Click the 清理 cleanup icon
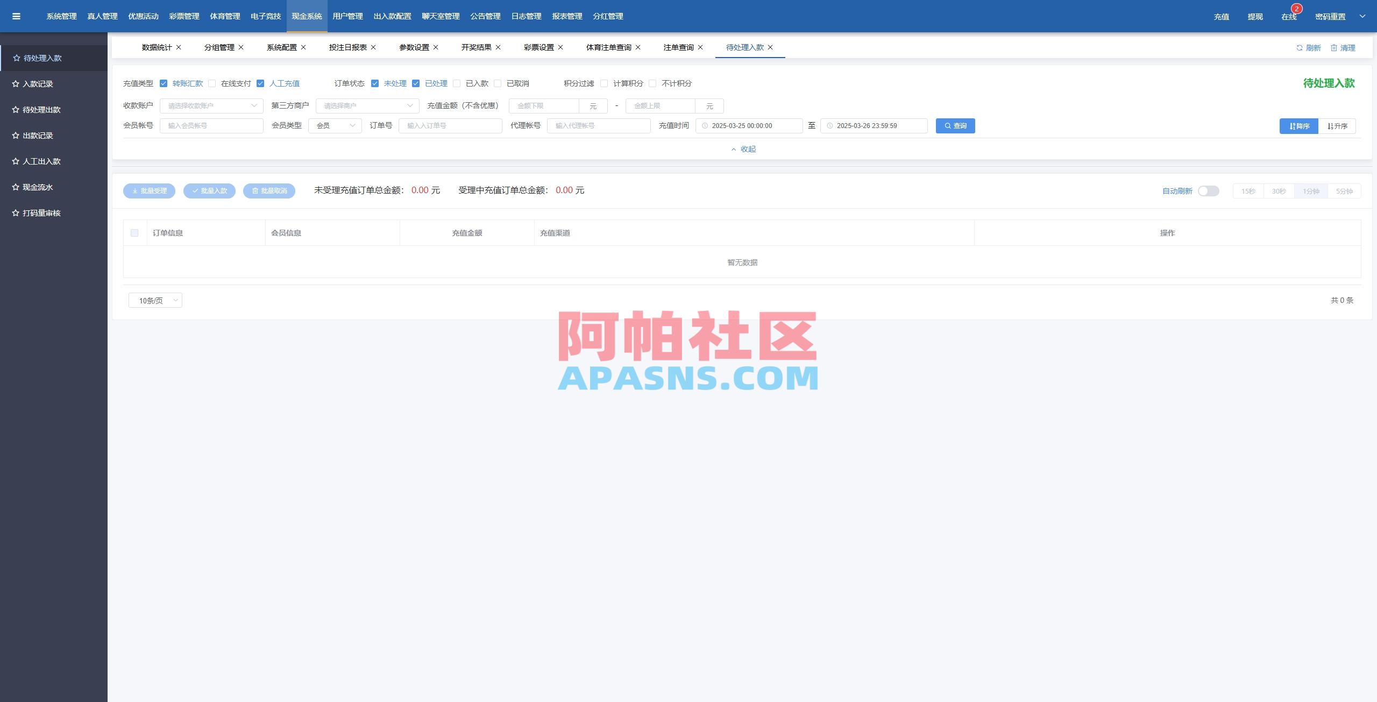This screenshot has height=702, width=1377. coord(1335,47)
